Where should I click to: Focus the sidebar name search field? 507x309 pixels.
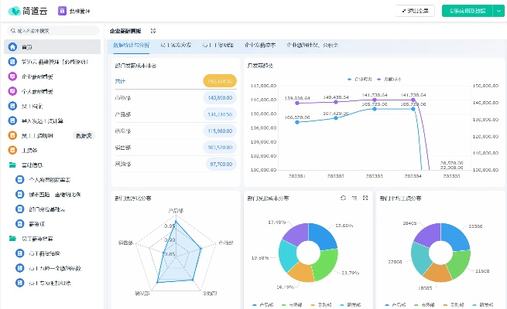point(54,31)
